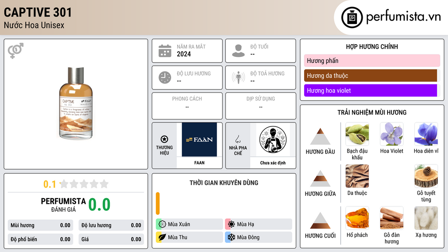Click the green 0.0 Perfumista score
Viewport: 448px width, 252px height.
point(99,204)
